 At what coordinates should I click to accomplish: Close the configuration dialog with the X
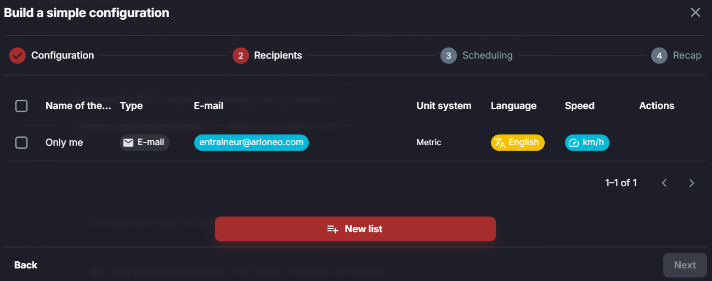(x=695, y=13)
